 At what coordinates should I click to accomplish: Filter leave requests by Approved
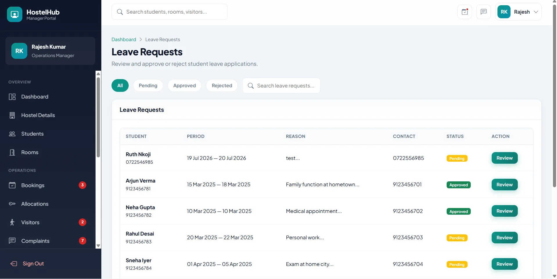[x=184, y=85]
